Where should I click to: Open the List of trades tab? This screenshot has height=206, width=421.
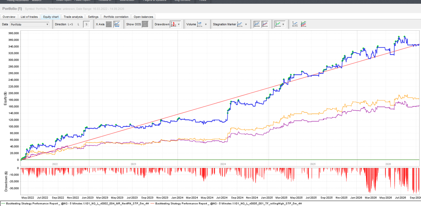click(x=29, y=17)
